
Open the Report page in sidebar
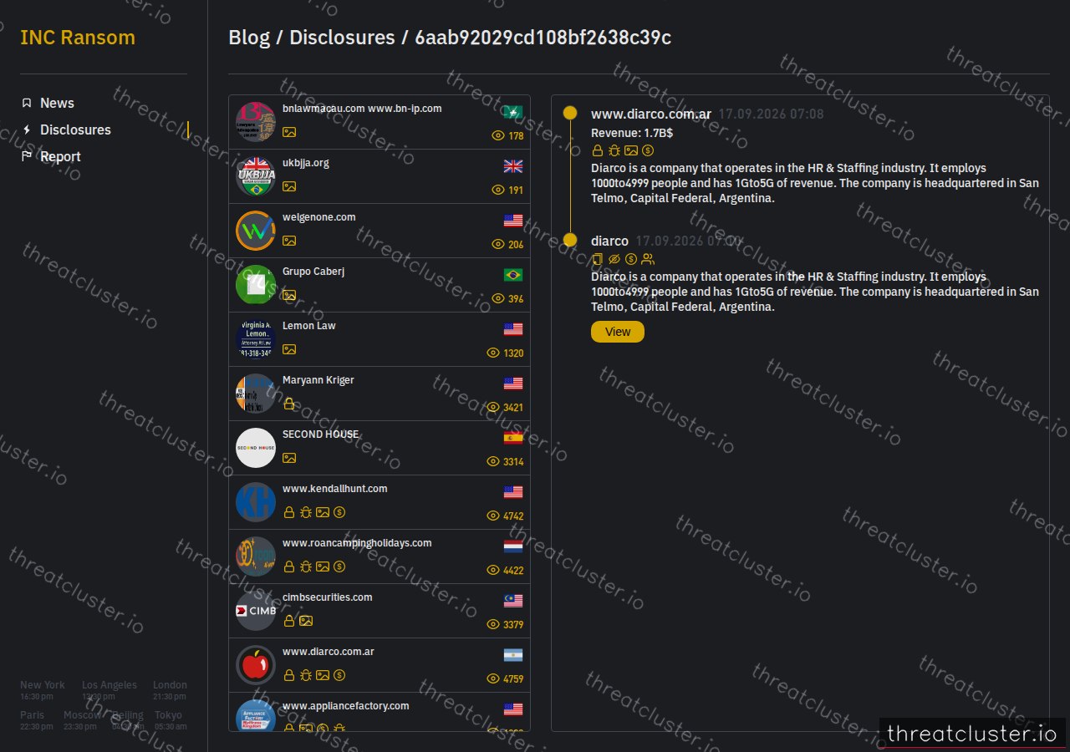click(60, 156)
